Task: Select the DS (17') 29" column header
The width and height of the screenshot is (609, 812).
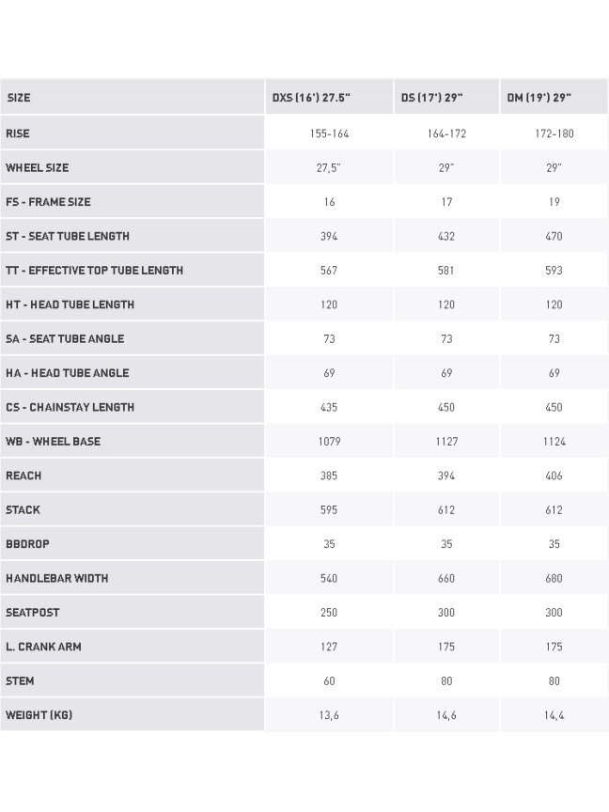Action: tap(432, 98)
